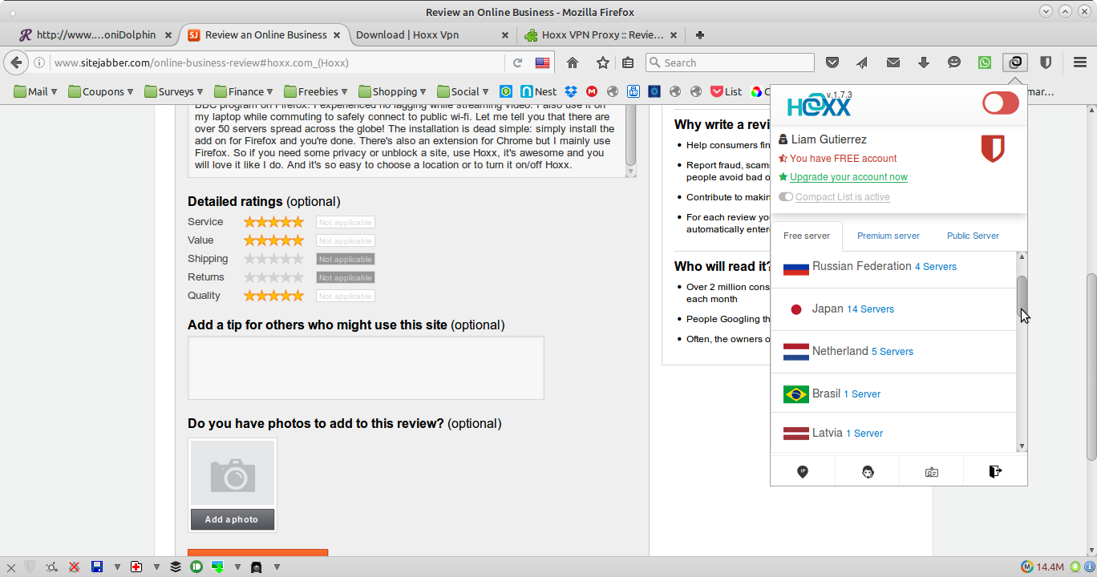
Task: Open the Upgrade your account now link
Action: [x=848, y=177]
